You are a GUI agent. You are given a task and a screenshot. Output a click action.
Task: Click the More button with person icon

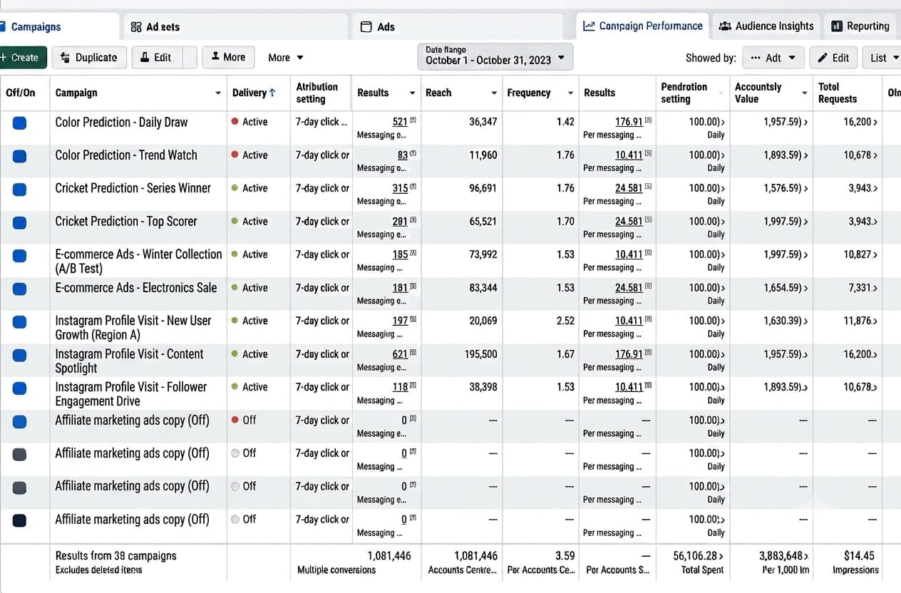[228, 58]
